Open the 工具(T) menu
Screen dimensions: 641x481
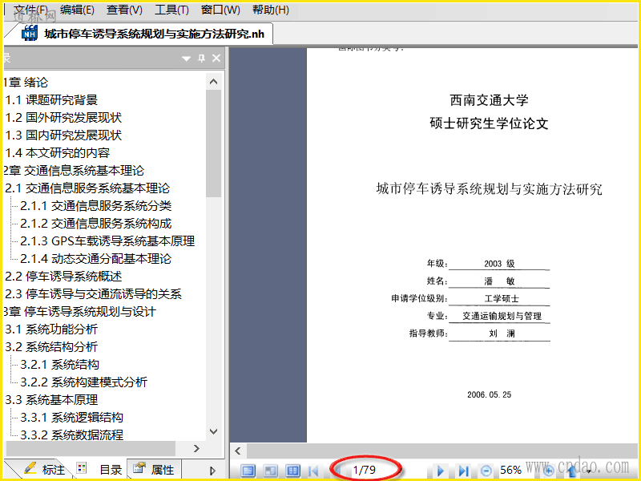[171, 10]
